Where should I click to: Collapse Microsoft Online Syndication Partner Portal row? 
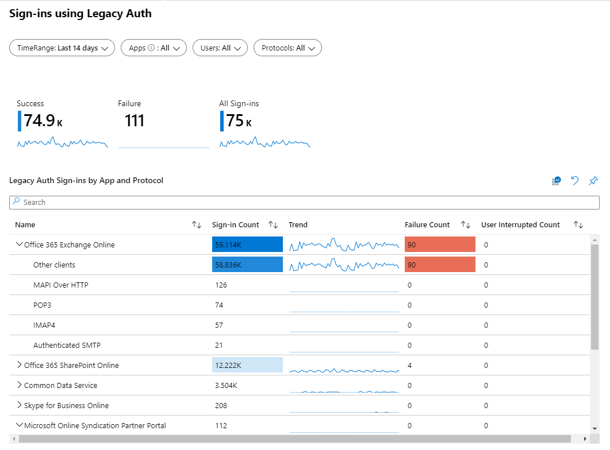click(19, 425)
